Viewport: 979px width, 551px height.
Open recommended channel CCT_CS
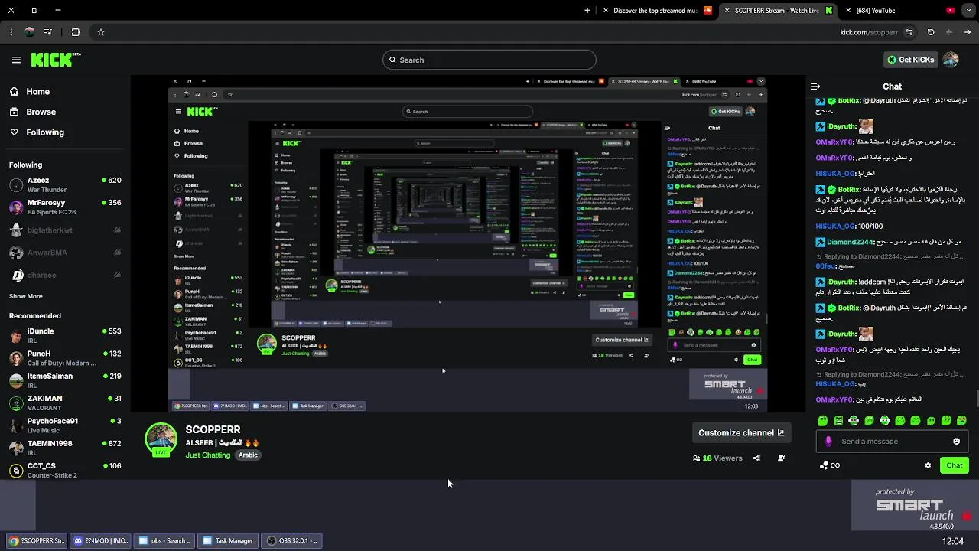pos(65,470)
